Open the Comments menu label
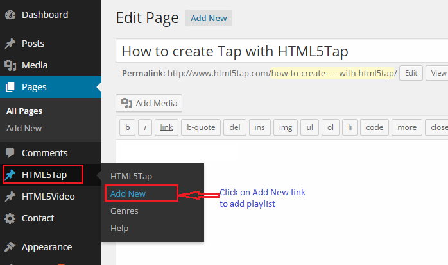 (44, 153)
